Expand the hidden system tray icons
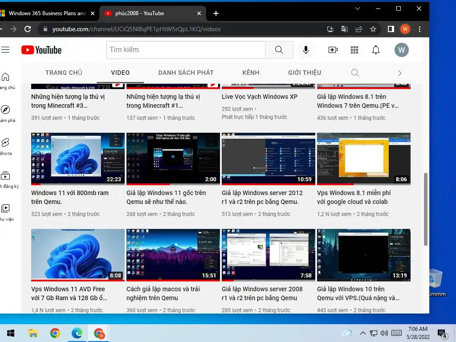456x342 pixels. 362,333
